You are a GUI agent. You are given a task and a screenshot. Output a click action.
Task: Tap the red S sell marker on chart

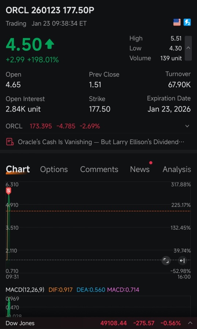point(8,191)
